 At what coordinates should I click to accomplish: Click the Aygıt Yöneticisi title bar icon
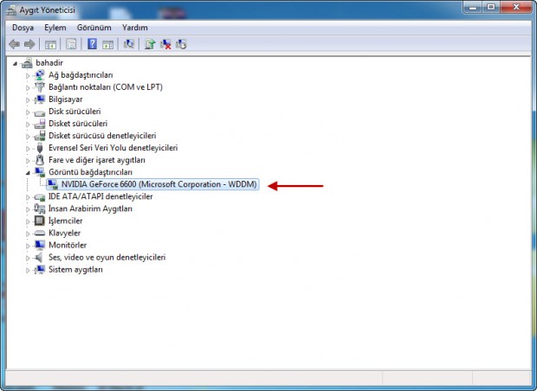pos(11,10)
